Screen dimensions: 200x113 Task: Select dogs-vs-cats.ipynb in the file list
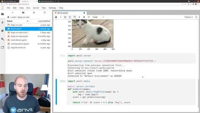click(28, 36)
